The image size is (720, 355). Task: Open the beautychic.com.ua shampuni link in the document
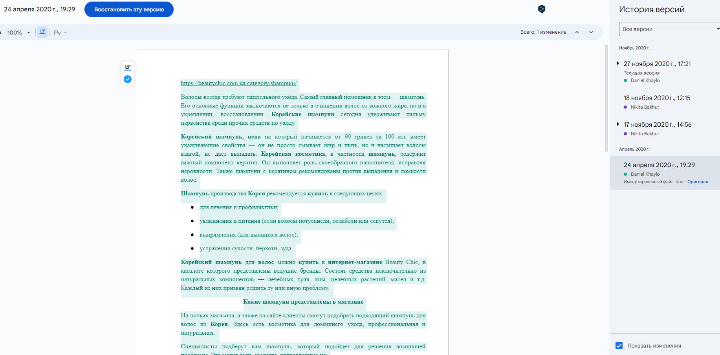coord(238,83)
